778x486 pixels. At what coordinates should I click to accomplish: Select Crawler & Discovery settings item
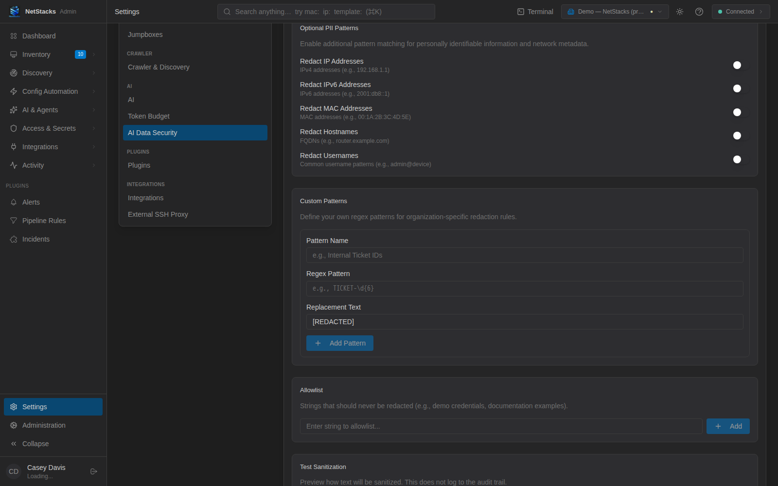[x=195, y=67]
